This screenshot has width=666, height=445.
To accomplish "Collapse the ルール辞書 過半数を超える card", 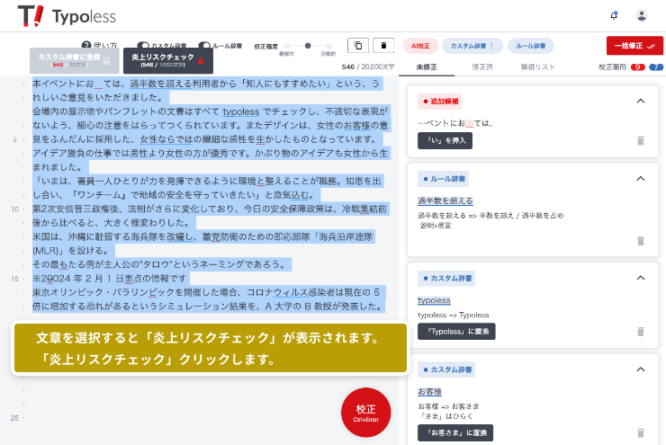I will pyautogui.click(x=641, y=179).
